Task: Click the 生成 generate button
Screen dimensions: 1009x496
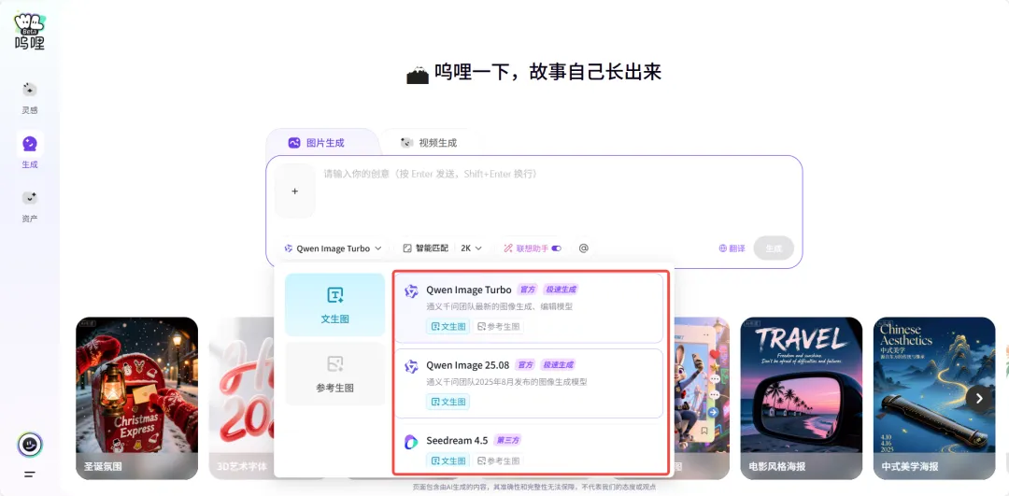Action: click(x=775, y=248)
